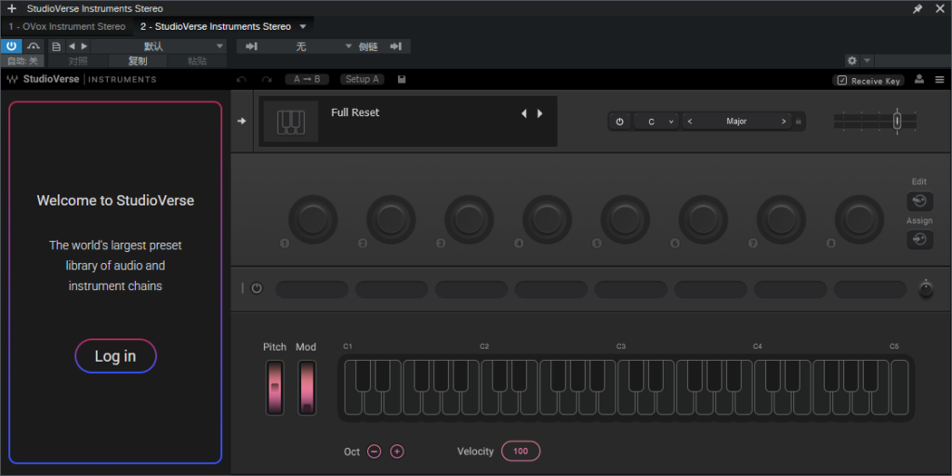Viewport: 952px width, 476px height.
Task: Open the preset file document icon
Action: click(57, 46)
